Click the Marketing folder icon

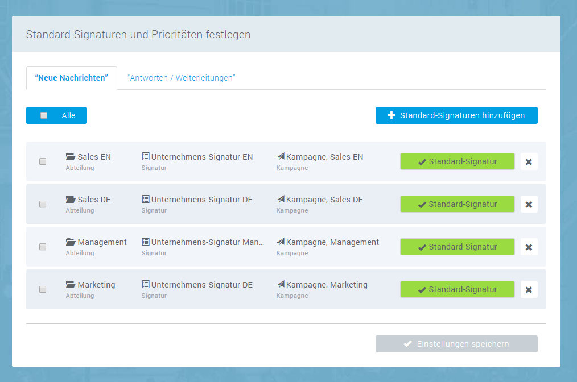(71, 285)
